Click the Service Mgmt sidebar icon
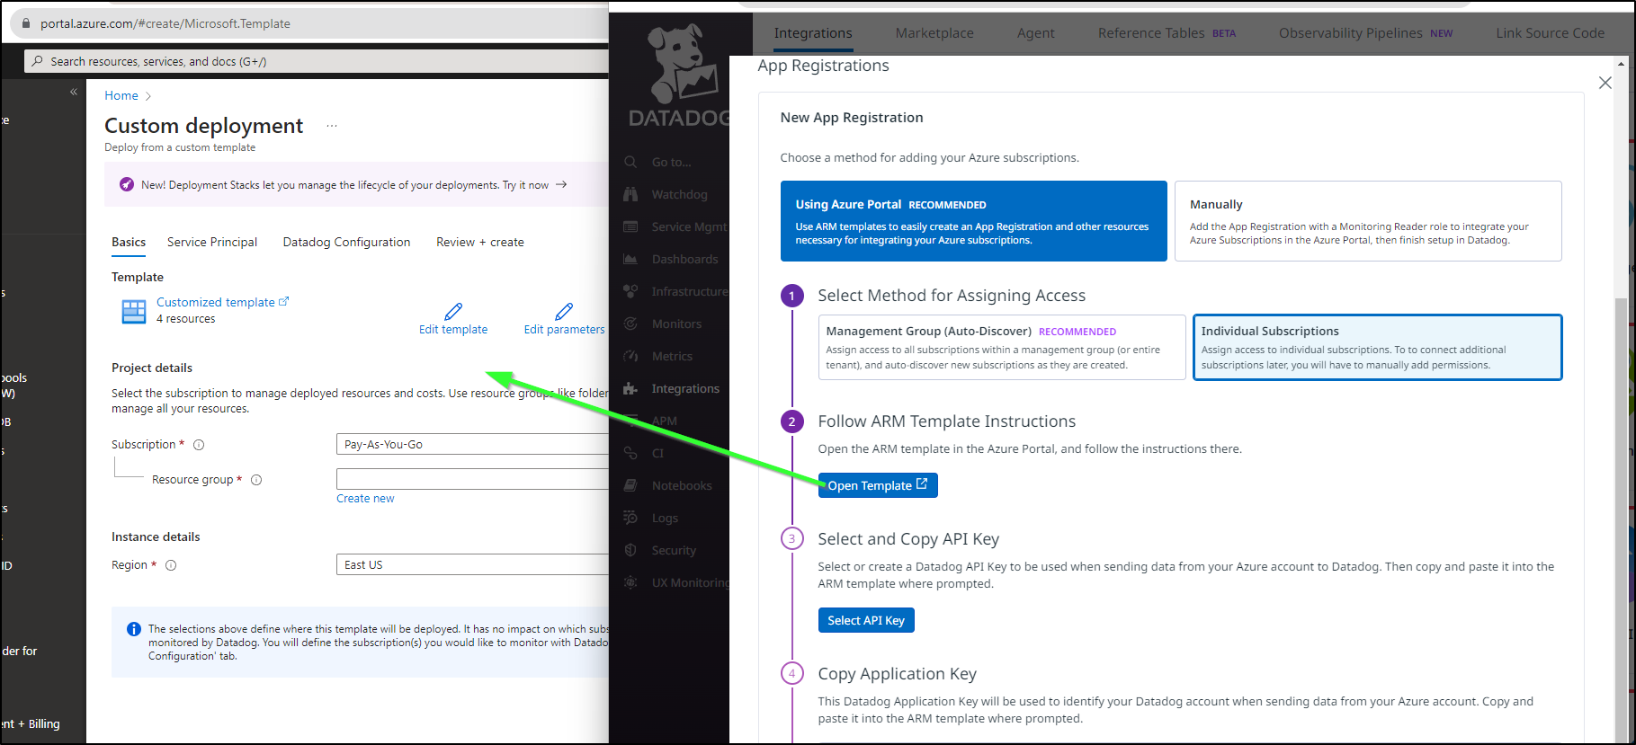Screen dimensions: 1636x745 point(630,227)
